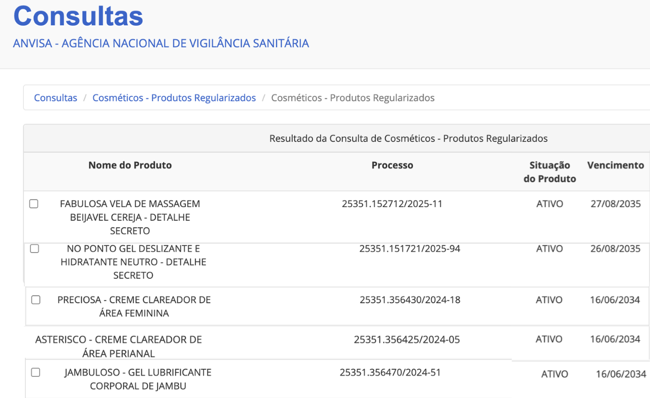Click the expiry date 27/08/2035
Image resolution: width=650 pixels, height=398 pixels.
click(615, 204)
